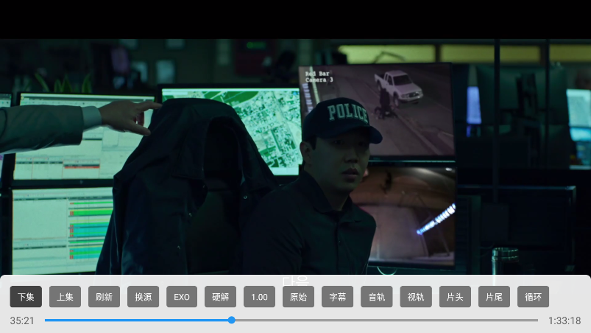Set outro skip with 片尾
This screenshot has height=333, width=591.
[x=494, y=297]
